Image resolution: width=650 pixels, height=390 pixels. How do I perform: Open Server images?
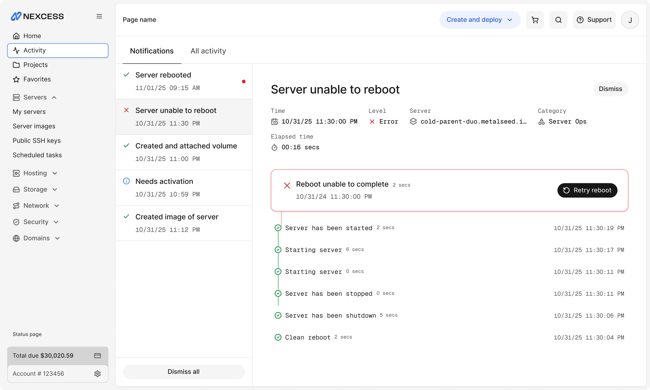34,126
